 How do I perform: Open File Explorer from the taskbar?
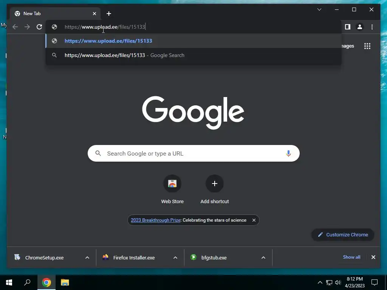pos(65,282)
